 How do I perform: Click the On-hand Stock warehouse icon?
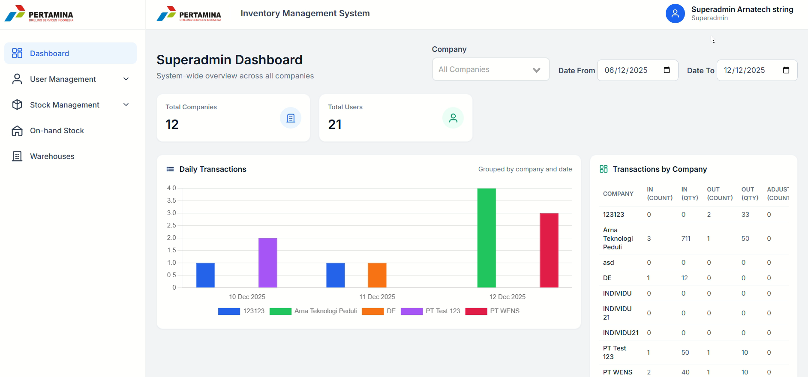click(17, 131)
